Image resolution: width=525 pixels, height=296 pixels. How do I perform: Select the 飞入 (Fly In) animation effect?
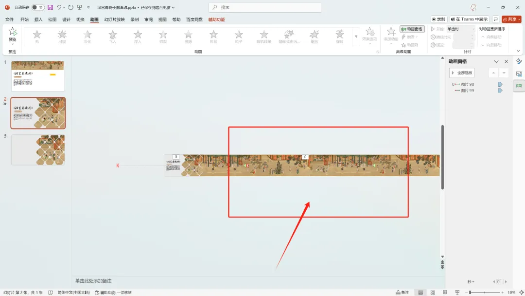pyautogui.click(x=112, y=36)
